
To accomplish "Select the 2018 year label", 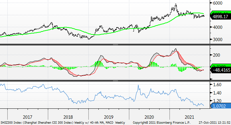I will click(68, 117).
